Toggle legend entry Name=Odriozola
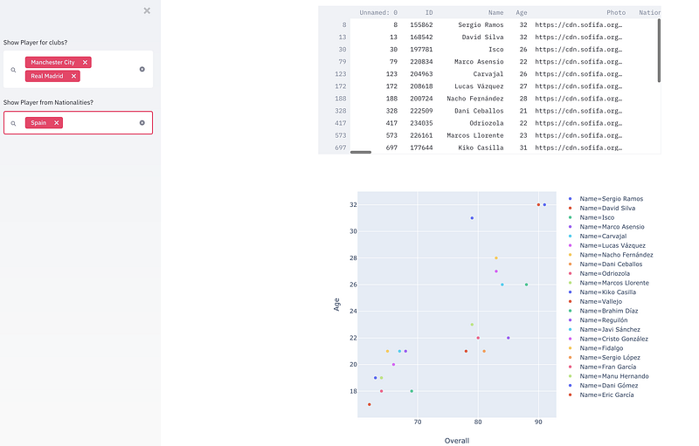The image size is (699, 446). tap(605, 274)
